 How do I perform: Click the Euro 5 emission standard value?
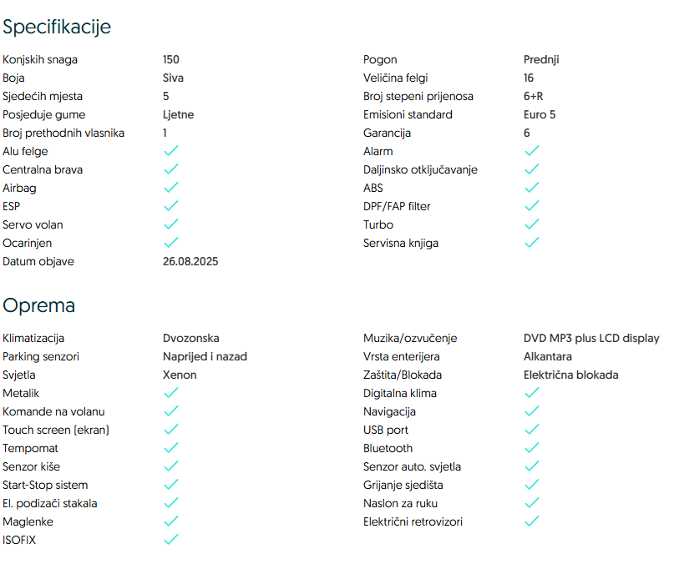pos(540,114)
